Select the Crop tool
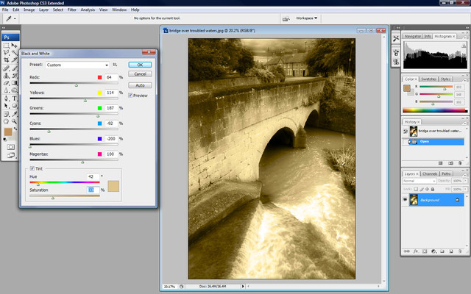The height and width of the screenshot is (294, 471). point(6,60)
